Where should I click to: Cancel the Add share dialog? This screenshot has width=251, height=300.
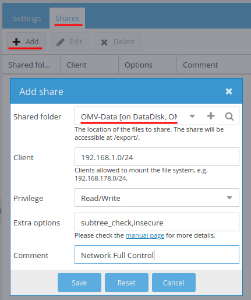(174, 283)
